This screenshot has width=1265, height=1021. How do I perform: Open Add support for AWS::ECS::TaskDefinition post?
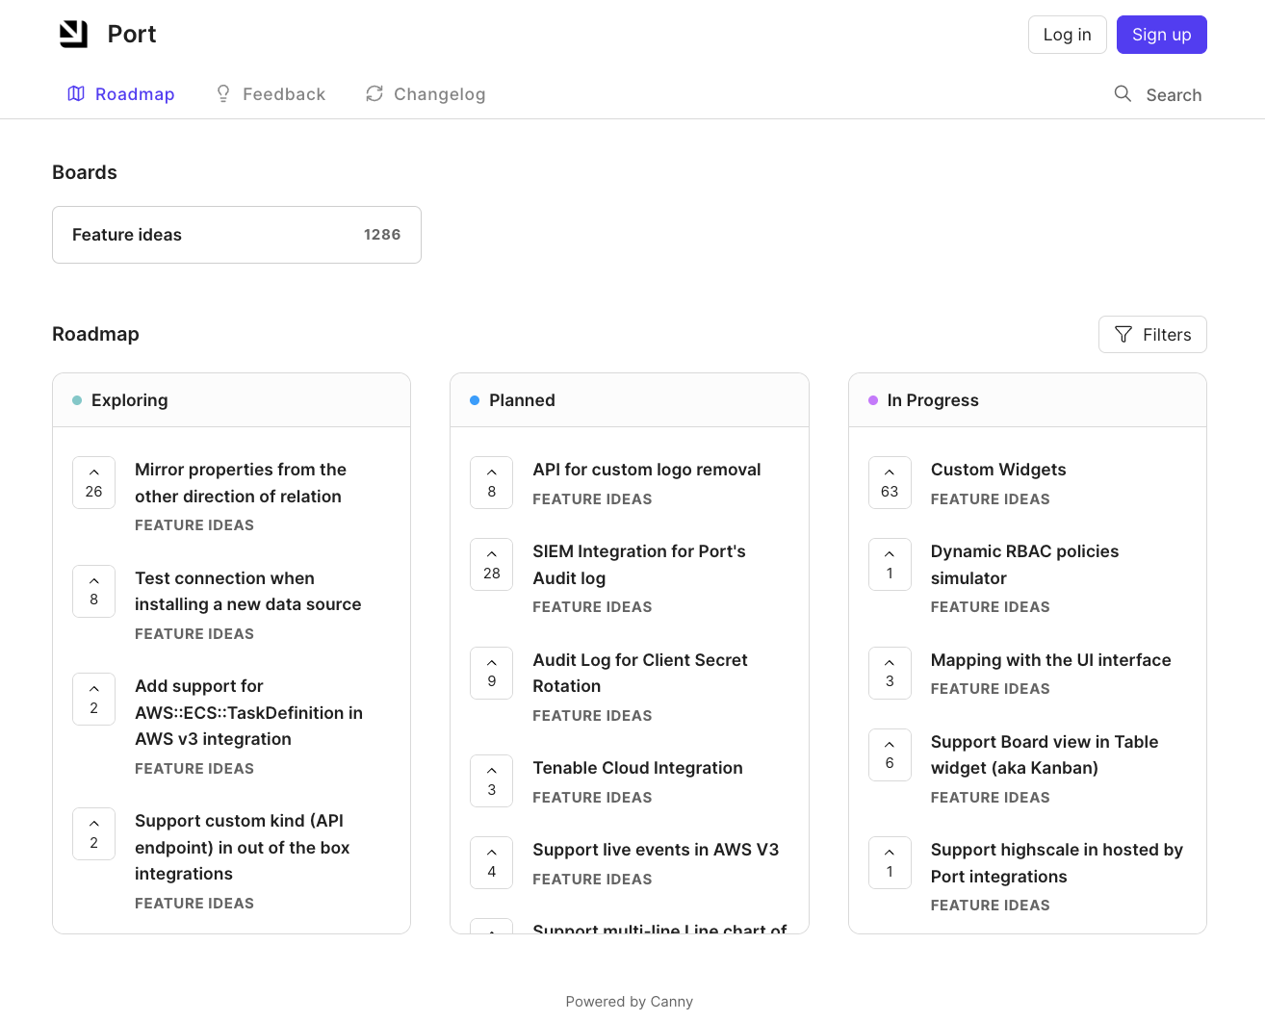pyautogui.click(x=248, y=713)
